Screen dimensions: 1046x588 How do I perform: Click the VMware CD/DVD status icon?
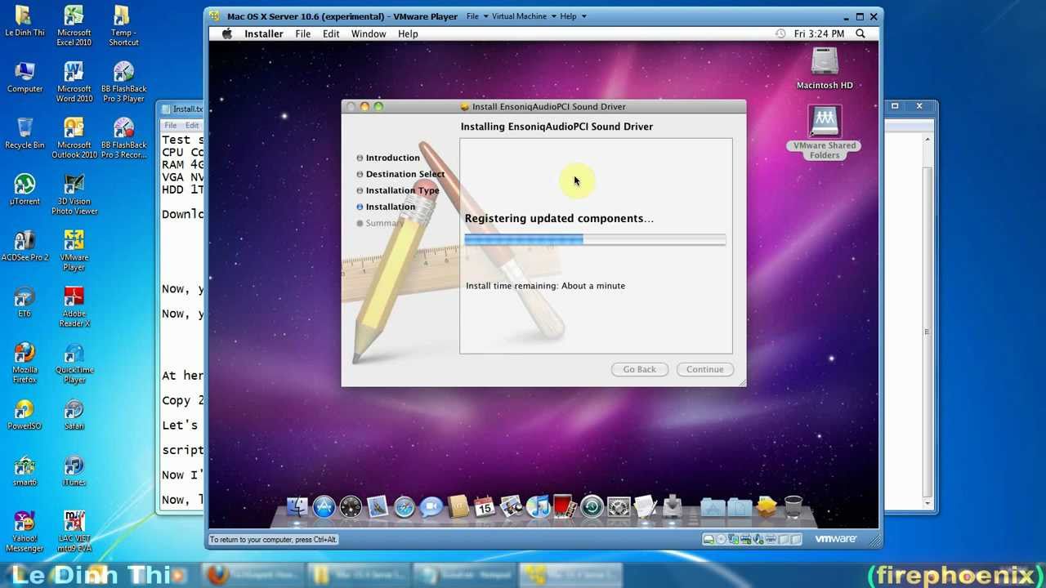coord(720,539)
